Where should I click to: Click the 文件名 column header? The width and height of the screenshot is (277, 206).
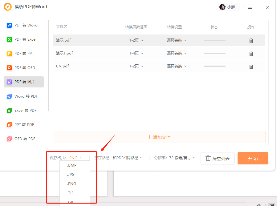pos(62,27)
